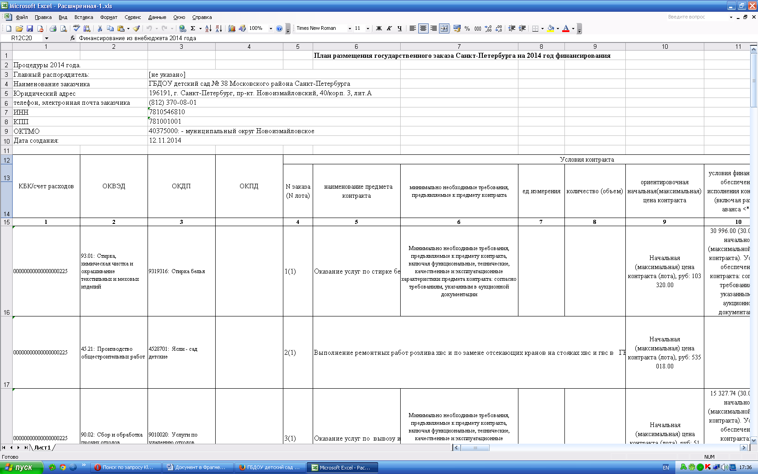
Task: Open the zoom percentage dropdown
Action: click(x=271, y=28)
